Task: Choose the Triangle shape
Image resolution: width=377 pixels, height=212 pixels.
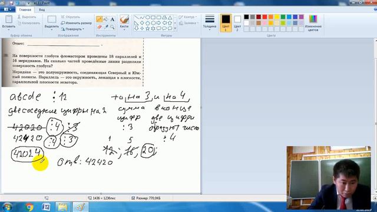Action: click(170, 17)
